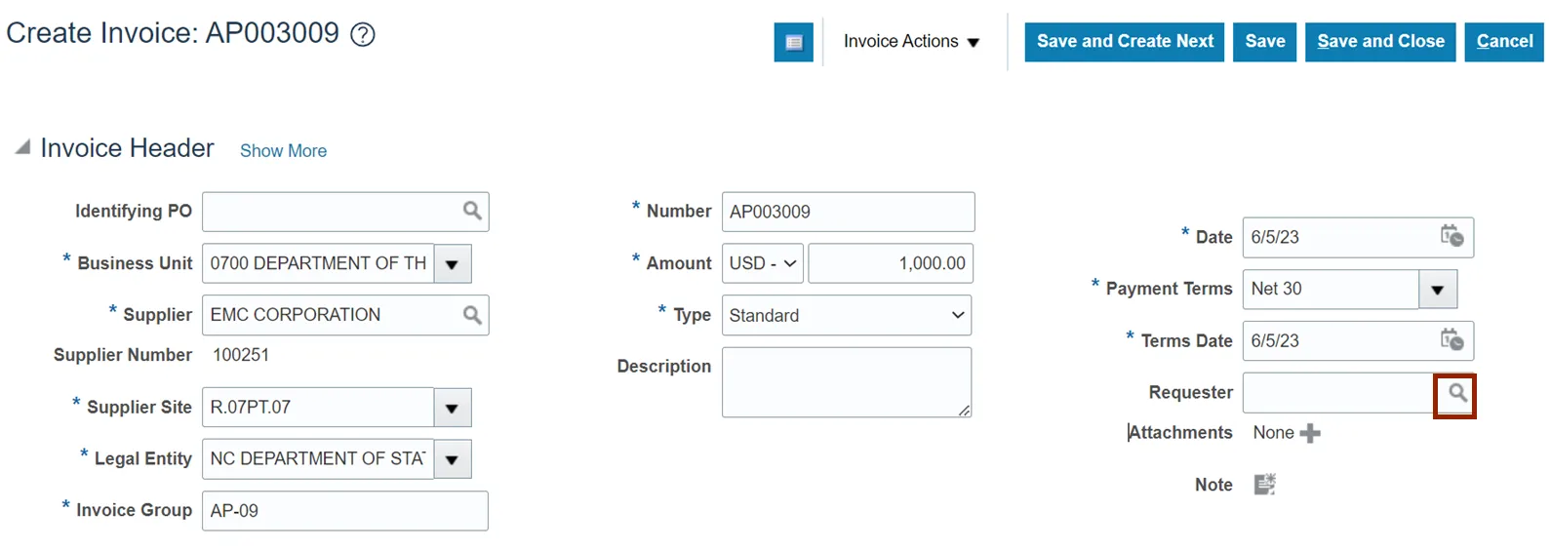Change the USD currency dropdown
This screenshot has height=551, width=1551.
pyautogui.click(x=762, y=263)
